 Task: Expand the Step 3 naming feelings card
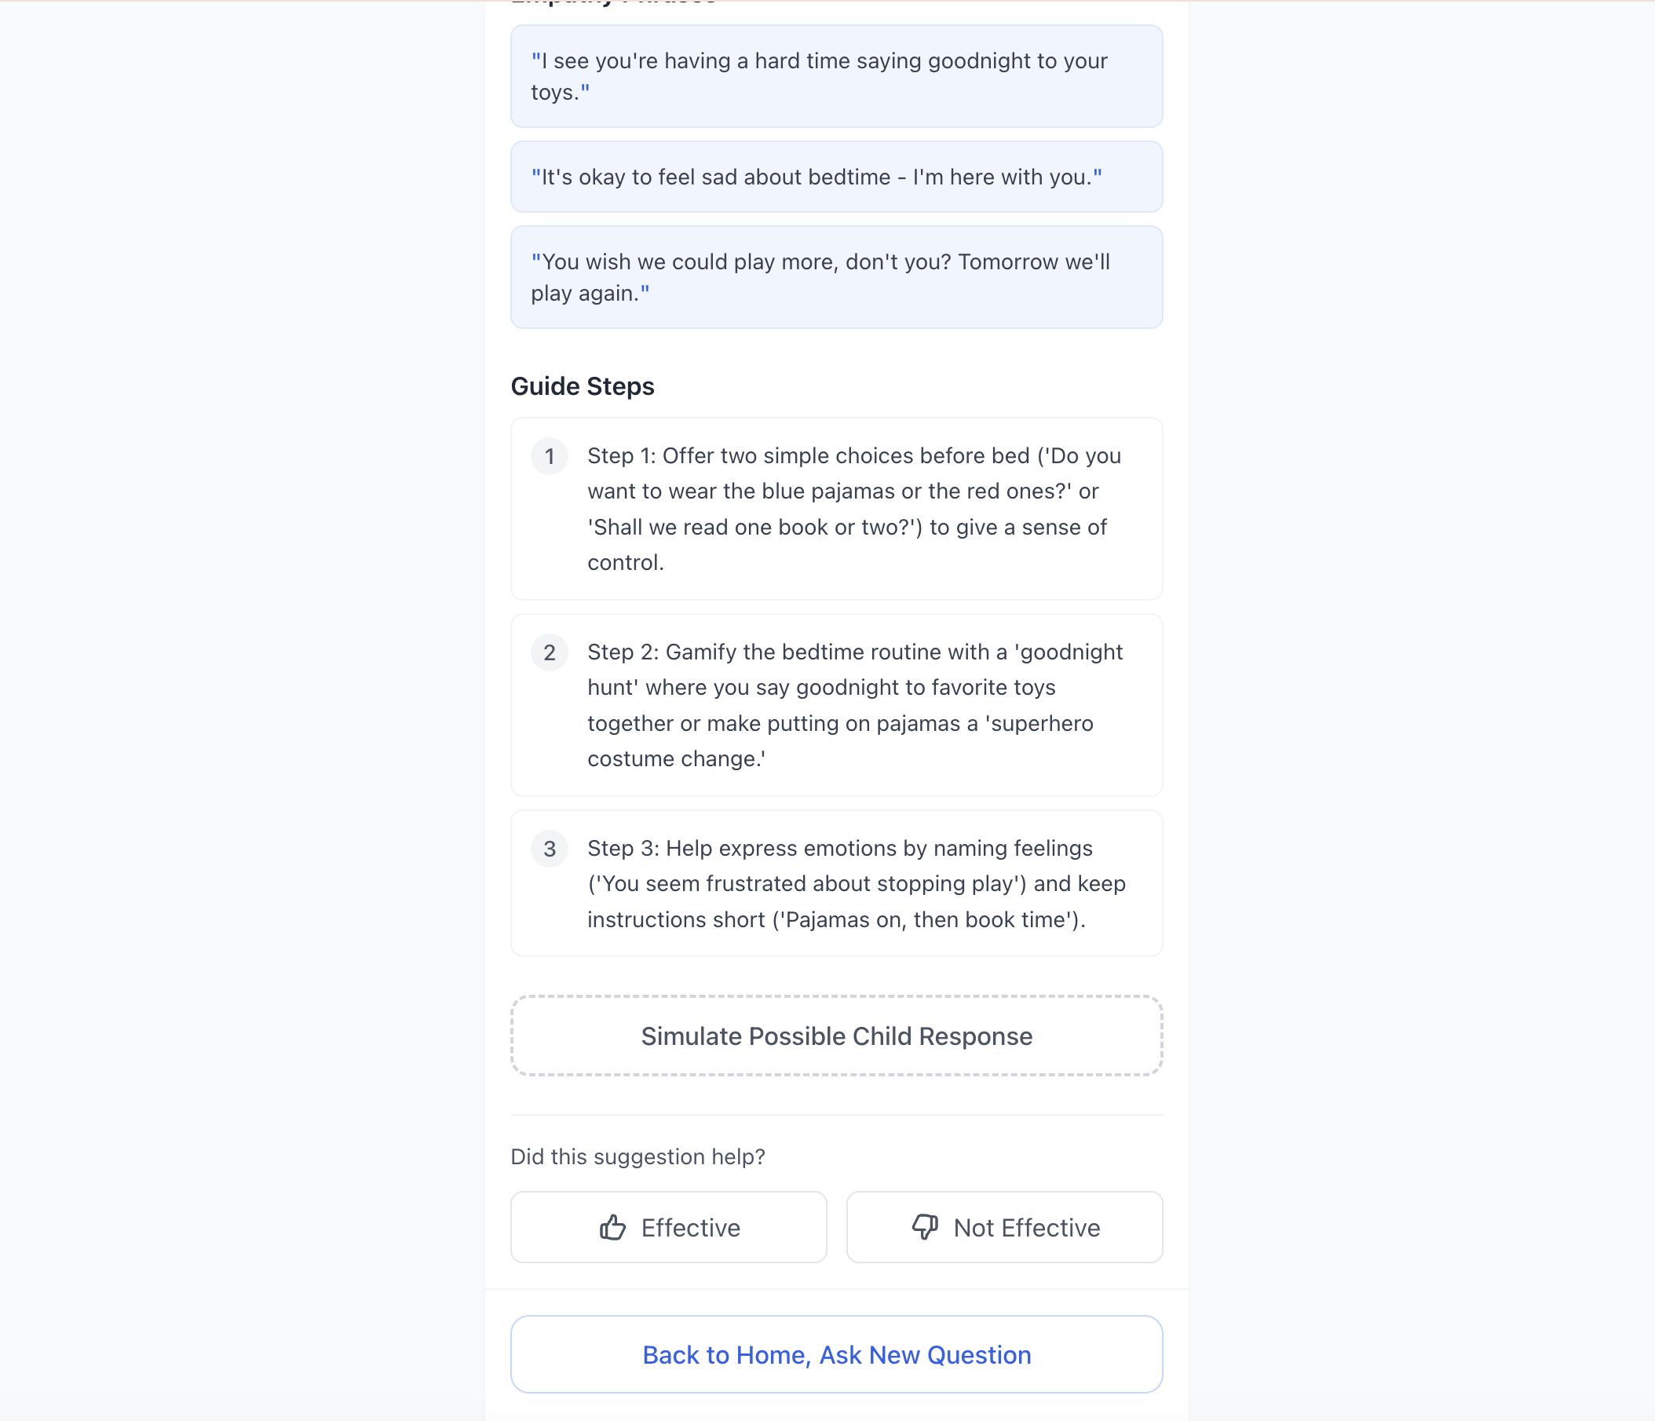835,883
